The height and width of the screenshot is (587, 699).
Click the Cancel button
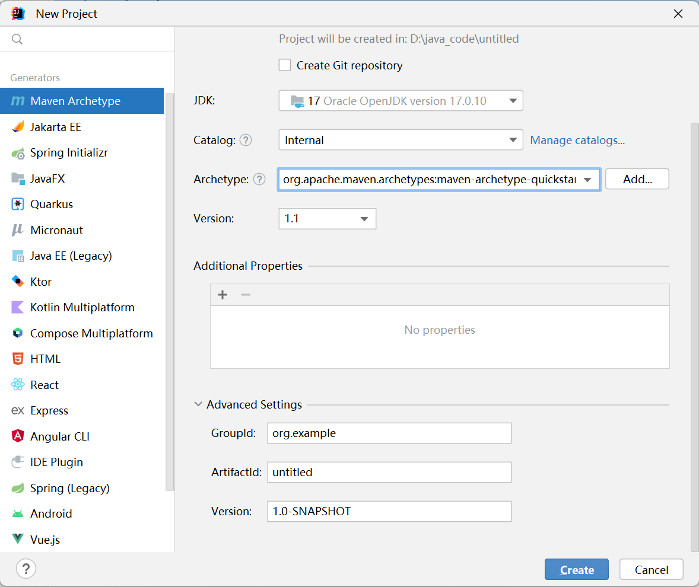click(652, 570)
